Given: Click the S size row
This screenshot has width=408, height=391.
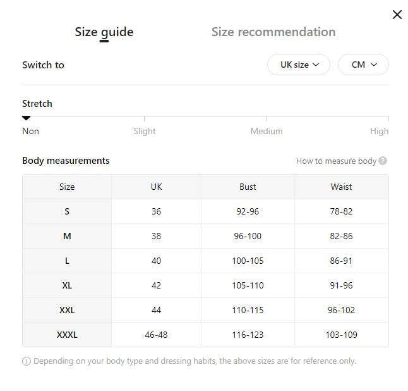Looking at the screenshot, I should (x=205, y=211).
